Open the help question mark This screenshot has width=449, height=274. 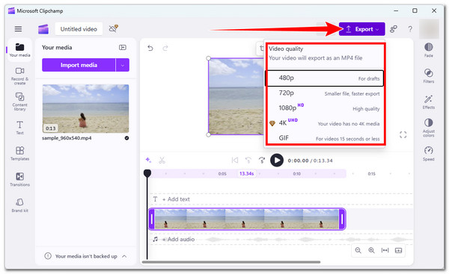pyautogui.click(x=410, y=29)
